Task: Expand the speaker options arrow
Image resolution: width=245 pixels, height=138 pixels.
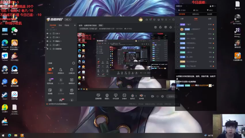Action: (145, 96)
